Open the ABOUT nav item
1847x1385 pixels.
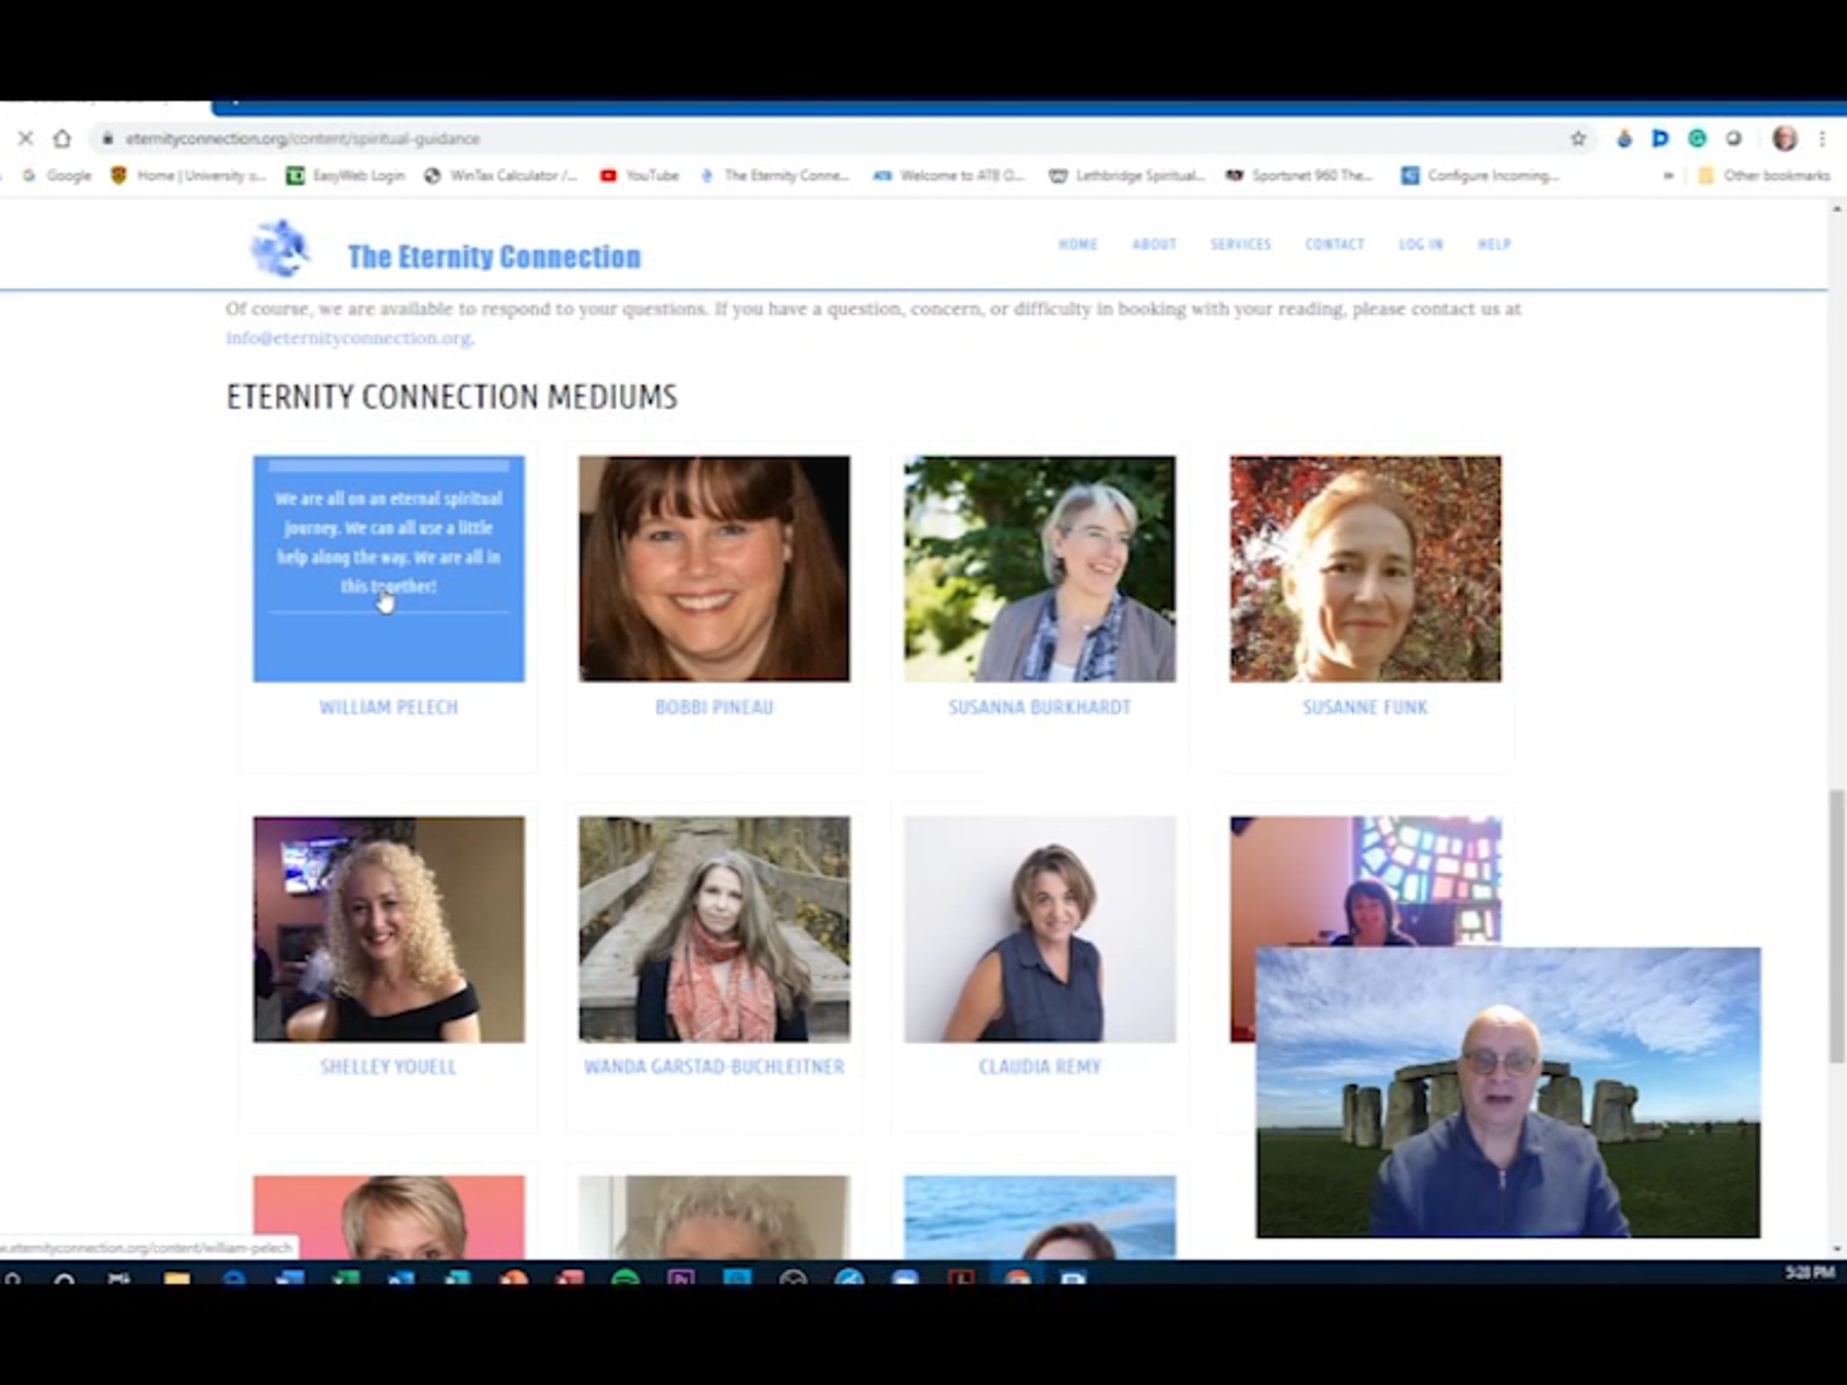pos(1154,245)
